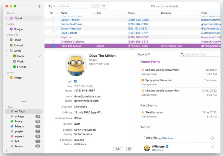
Task: Click the Shared account checkmark icon
Action: point(11,45)
